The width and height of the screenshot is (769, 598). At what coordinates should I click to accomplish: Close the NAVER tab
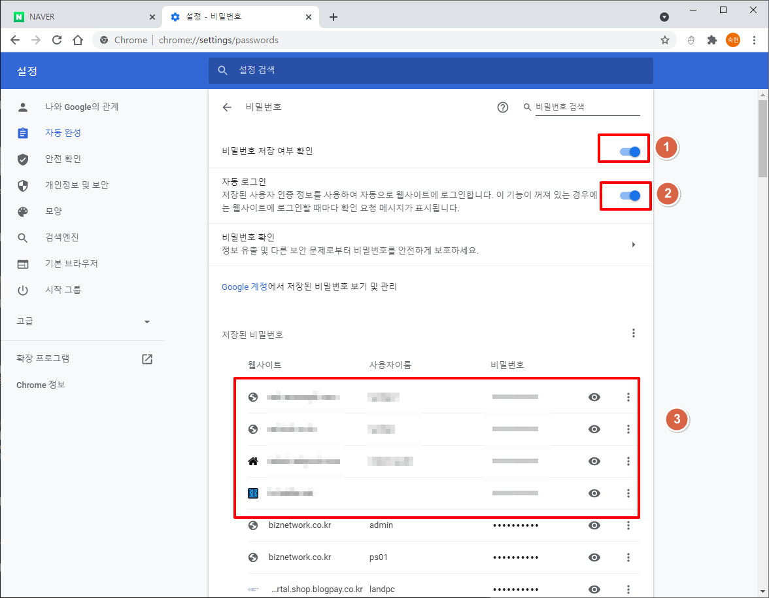coord(152,17)
